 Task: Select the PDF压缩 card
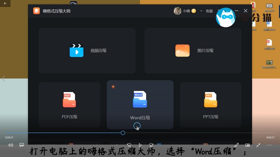[69, 105]
